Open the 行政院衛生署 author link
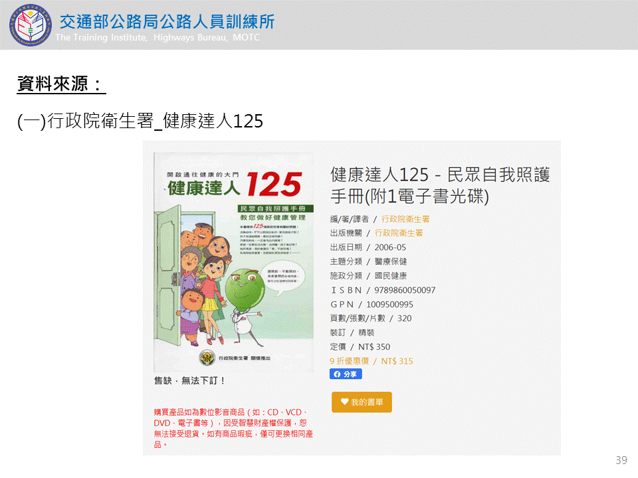The width and height of the screenshot is (638, 478). pos(405,219)
